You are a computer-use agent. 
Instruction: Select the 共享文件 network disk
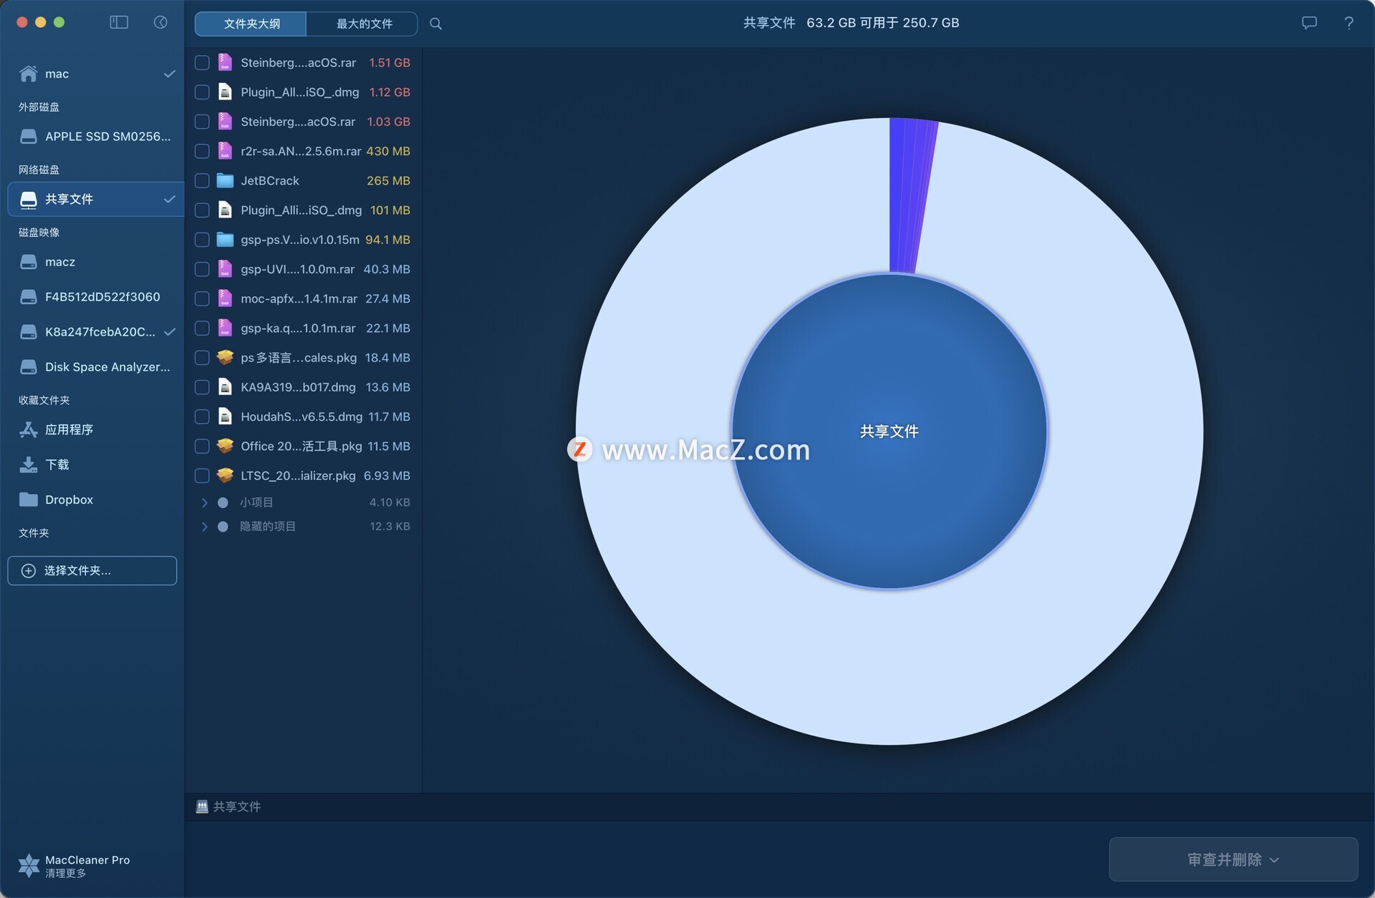pyautogui.click(x=97, y=199)
